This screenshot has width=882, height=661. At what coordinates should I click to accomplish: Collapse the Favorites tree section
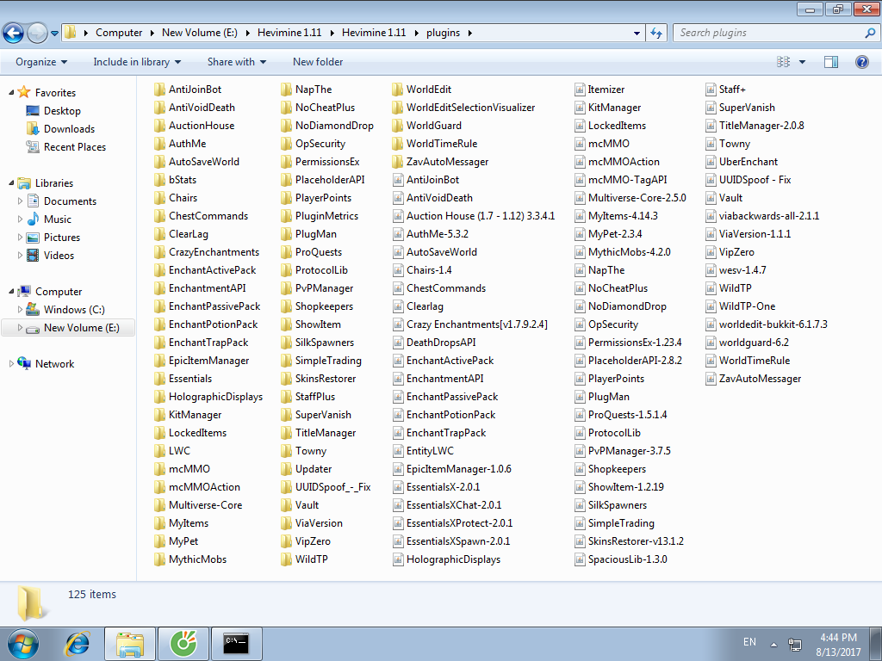(x=11, y=93)
